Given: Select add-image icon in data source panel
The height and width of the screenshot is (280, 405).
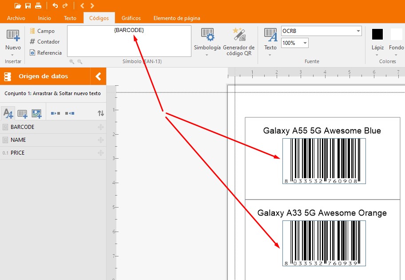Looking at the screenshot, I should 36,114.
